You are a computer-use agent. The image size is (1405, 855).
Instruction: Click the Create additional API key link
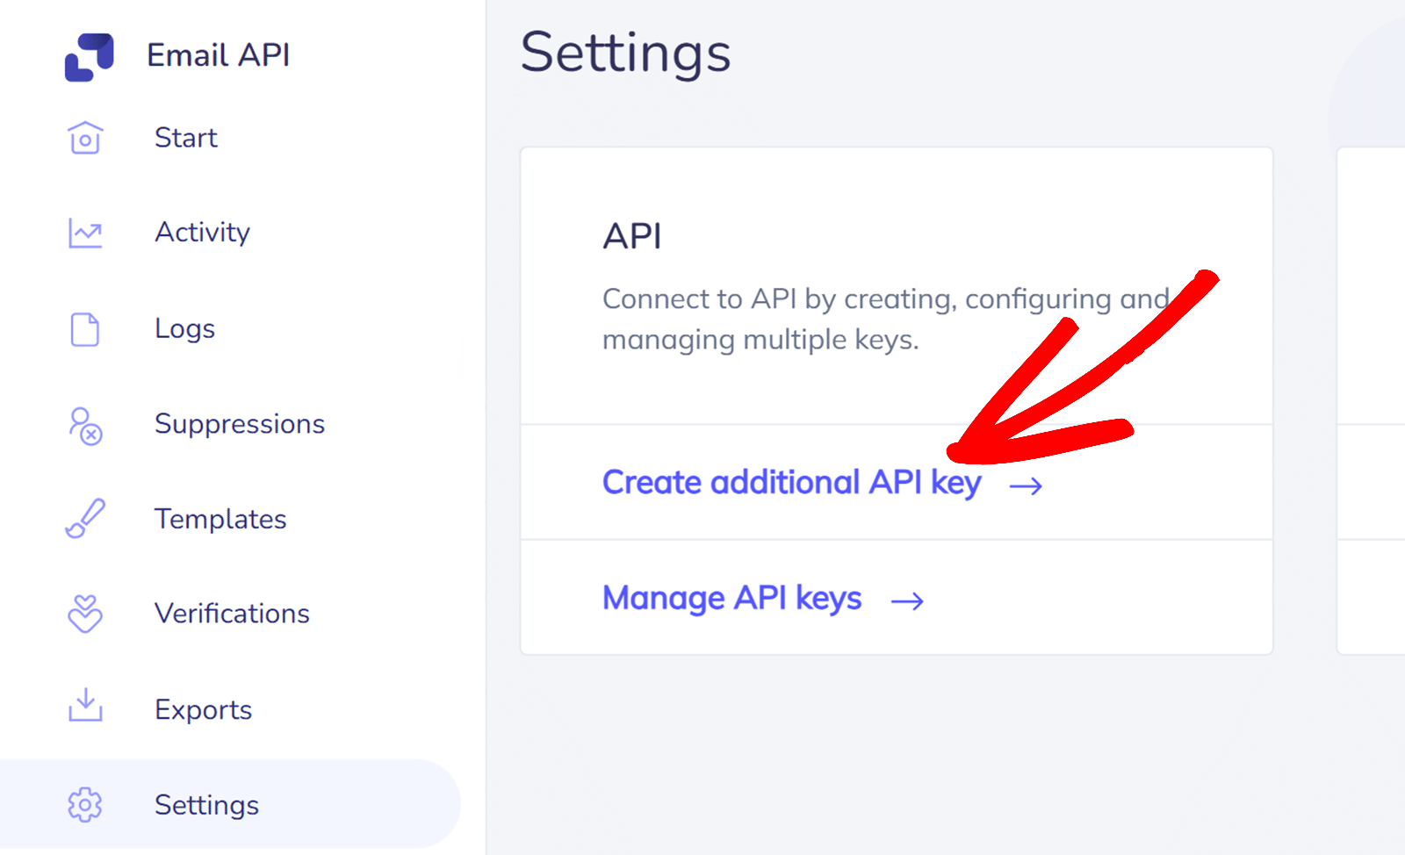coord(791,483)
